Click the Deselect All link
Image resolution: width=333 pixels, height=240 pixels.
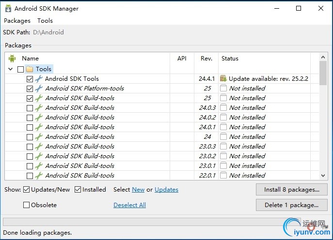129,205
